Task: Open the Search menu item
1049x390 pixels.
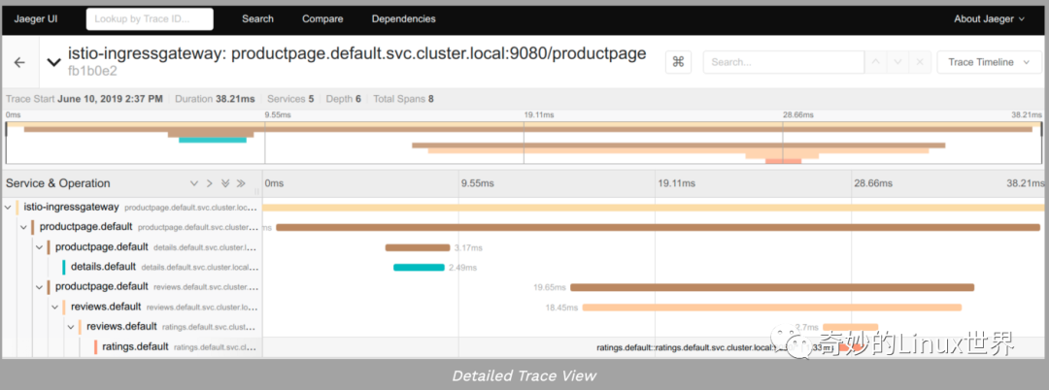Action: click(257, 19)
